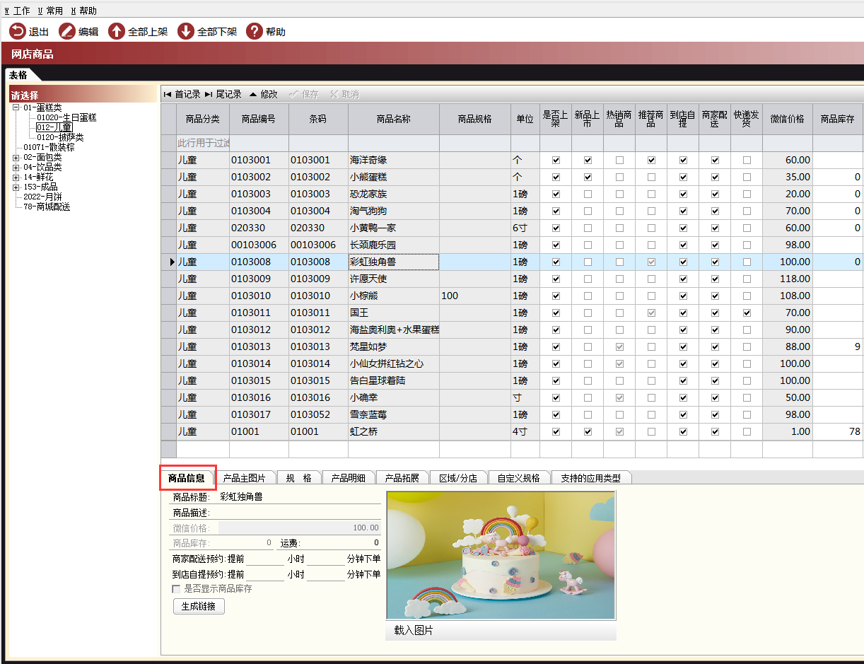Click 载入图片 below product image
Image resolution: width=864 pixels, height=664 pixels.
[414, 630]
